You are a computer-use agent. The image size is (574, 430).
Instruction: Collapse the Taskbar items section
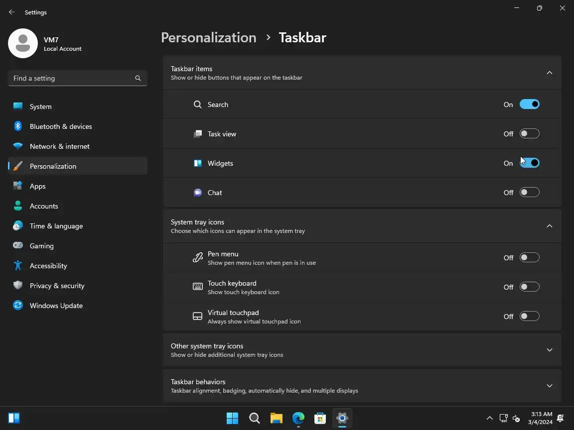pyautogui.click(x=549, y=73)
